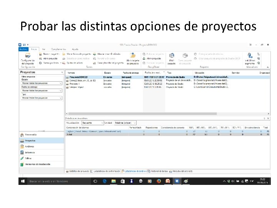Viewport: 277px width, 208px height.
Task: Open the Unidad Palabras dropdown
Action: (x=125, y=123)
